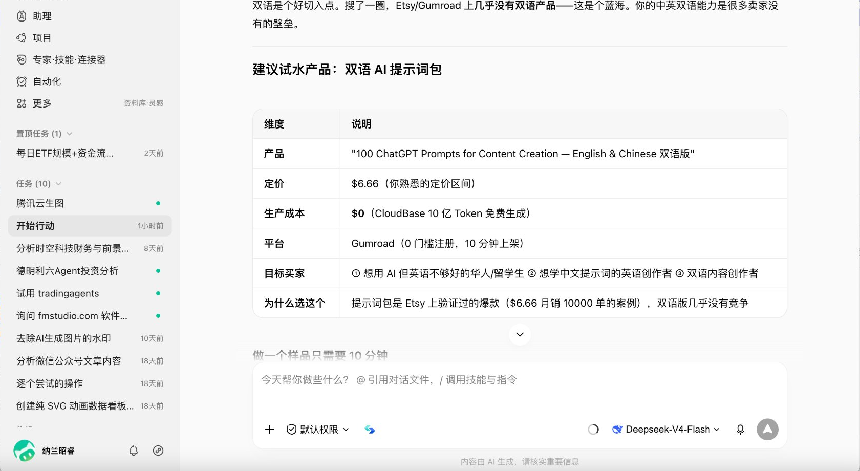Click the $6.66 pricing cell

563,183
